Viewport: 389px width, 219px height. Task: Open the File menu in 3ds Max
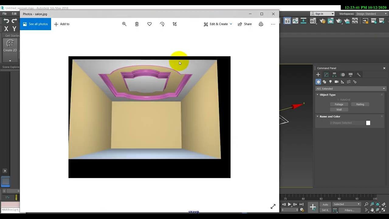pyautogui.click(x=5, y=14)
